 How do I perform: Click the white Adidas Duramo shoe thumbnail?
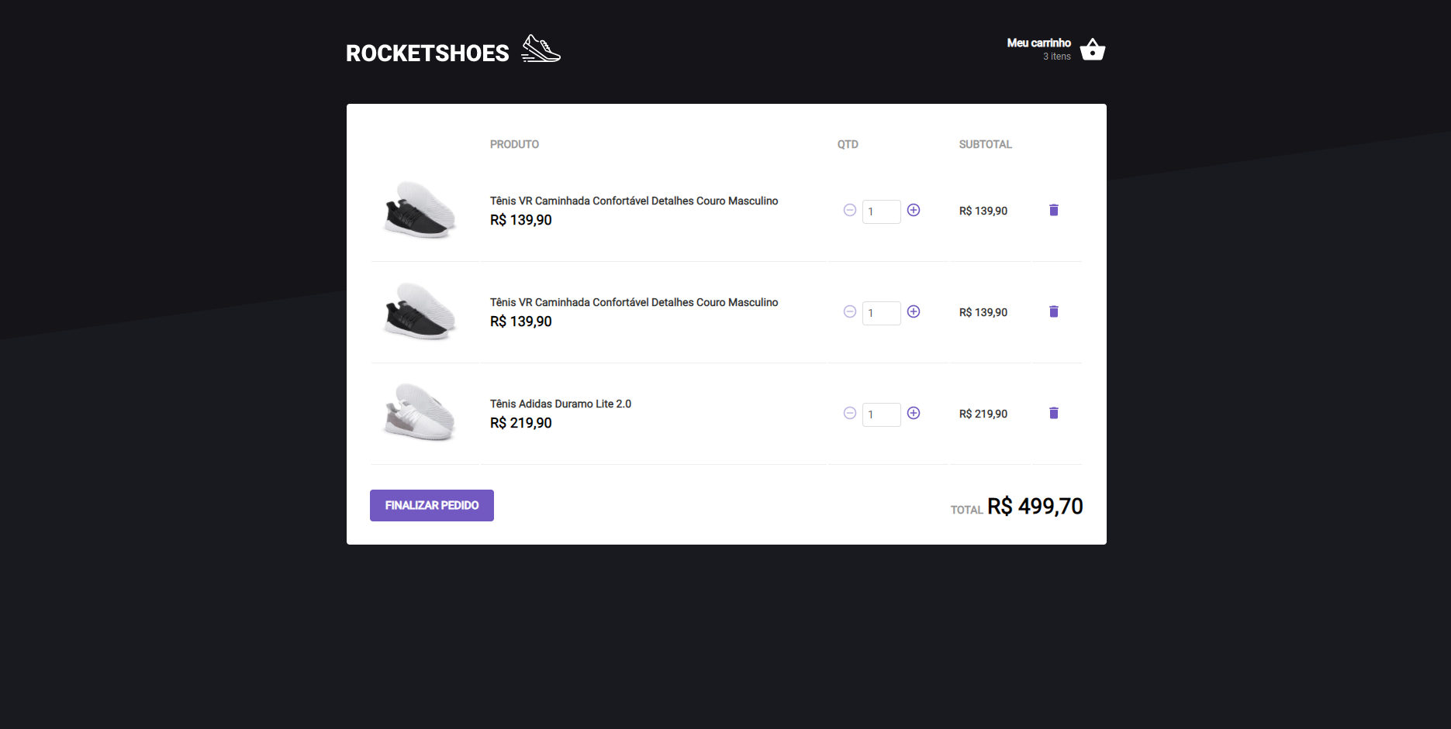point(420,412)
